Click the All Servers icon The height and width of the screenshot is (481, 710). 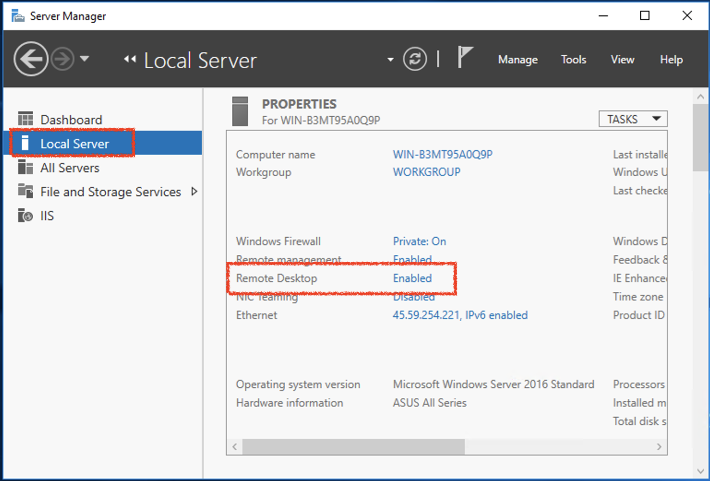click(x=25, y=167)
